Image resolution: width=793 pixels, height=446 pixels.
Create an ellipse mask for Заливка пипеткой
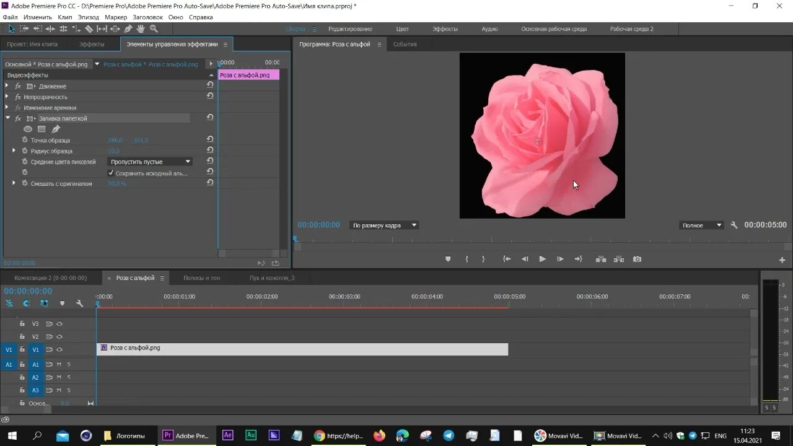[28, 129]
